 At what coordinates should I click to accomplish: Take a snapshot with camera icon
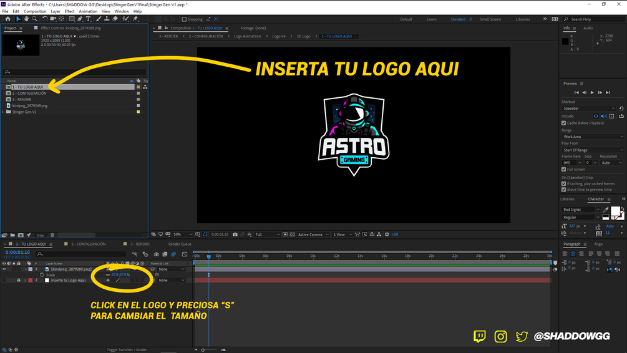click(x=235, y=235)
